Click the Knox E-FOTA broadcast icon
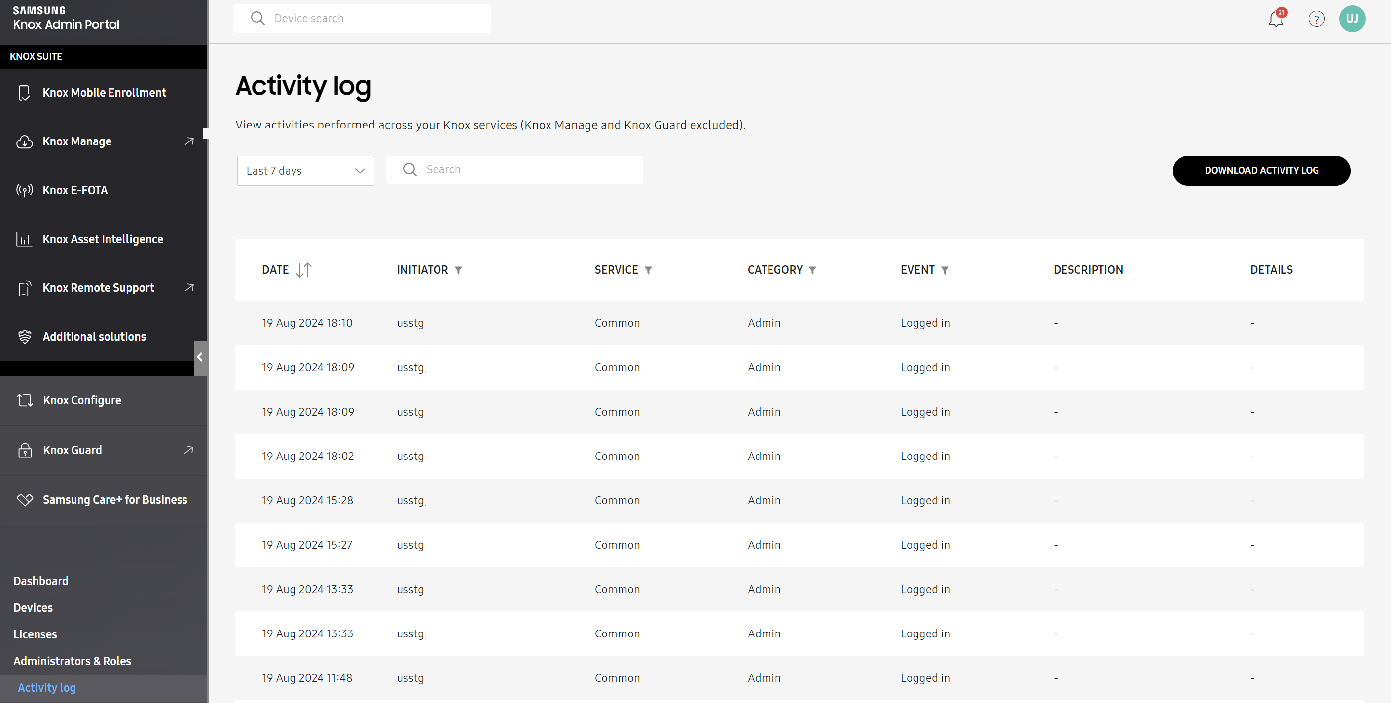1391x703 pixels. [x=24, y=190]
